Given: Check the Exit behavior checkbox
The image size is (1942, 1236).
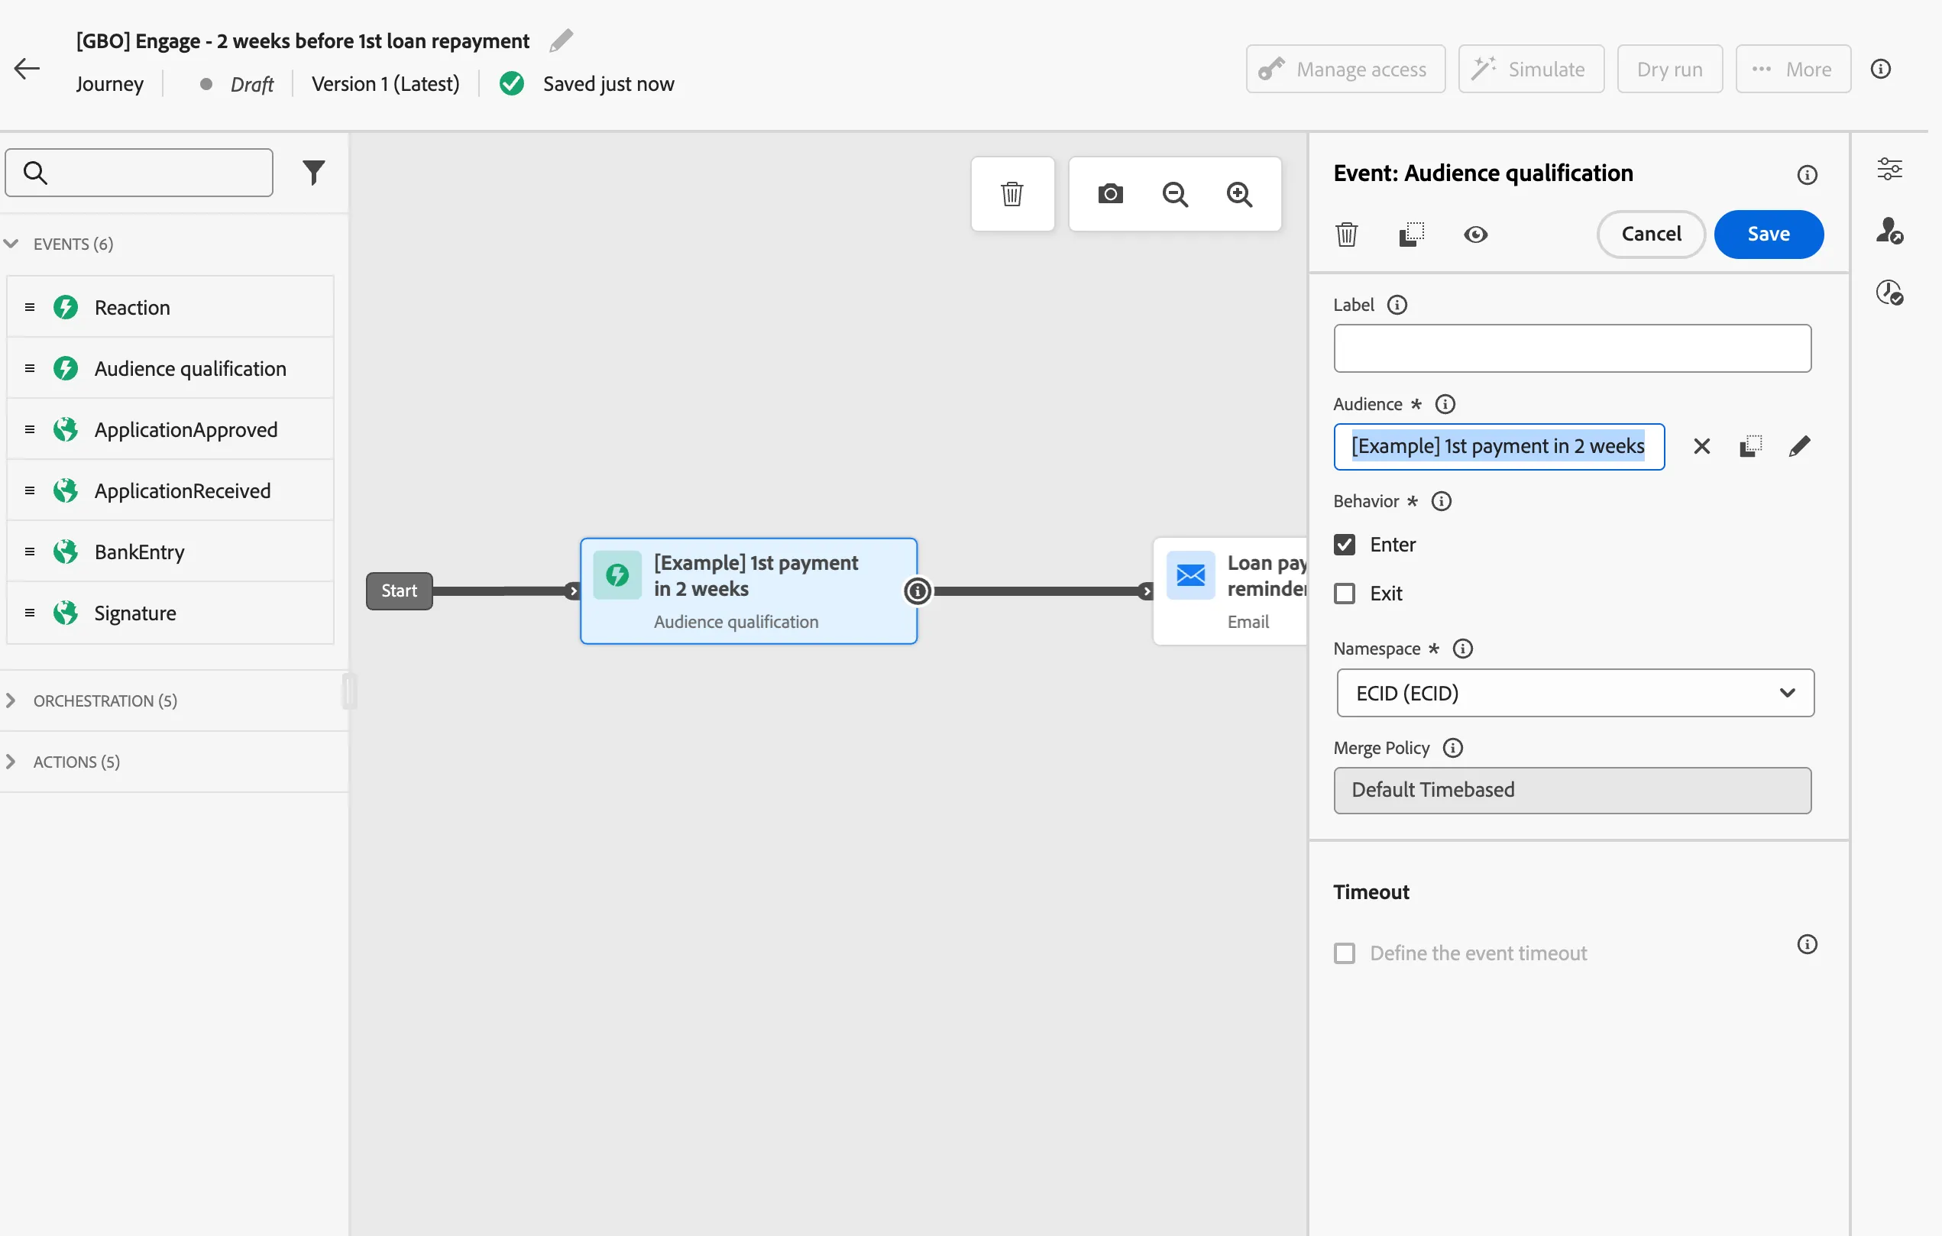Looking at the screenshot, I should 1345,594.
